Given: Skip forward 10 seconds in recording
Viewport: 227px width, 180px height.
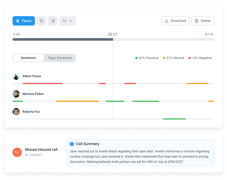Looking at the screenshot, I should click(x=53, y=21).
